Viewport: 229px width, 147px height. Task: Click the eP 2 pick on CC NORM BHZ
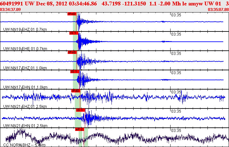79,129
